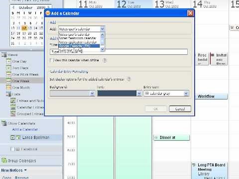Open the Add calendar type dropdown
This screenshot has height=179, width=239.
103,29
